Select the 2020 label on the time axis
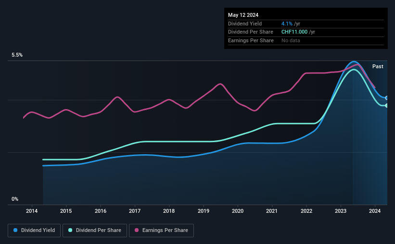395x244 pixels. coord(238,211)
